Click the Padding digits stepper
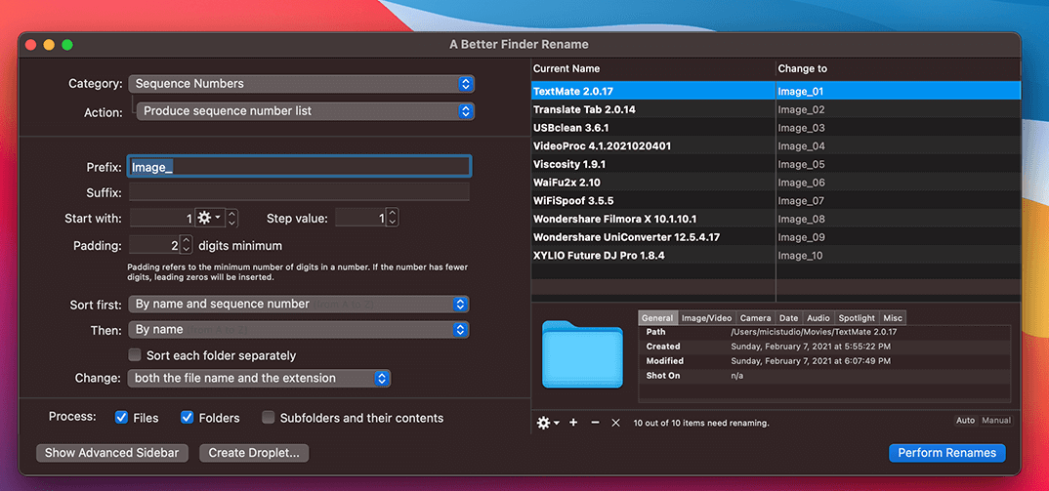The width and height of the screenshot is (1049, 491). click(187, 246)
